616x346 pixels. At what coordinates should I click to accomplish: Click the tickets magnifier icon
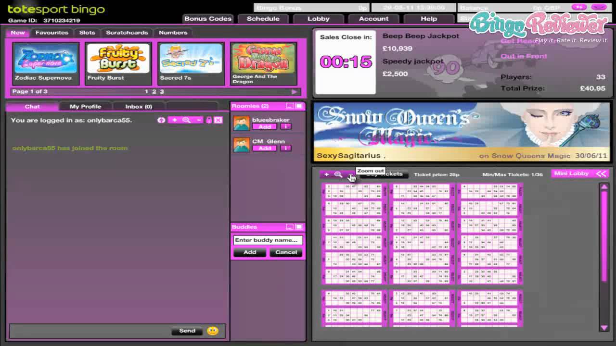338,174
